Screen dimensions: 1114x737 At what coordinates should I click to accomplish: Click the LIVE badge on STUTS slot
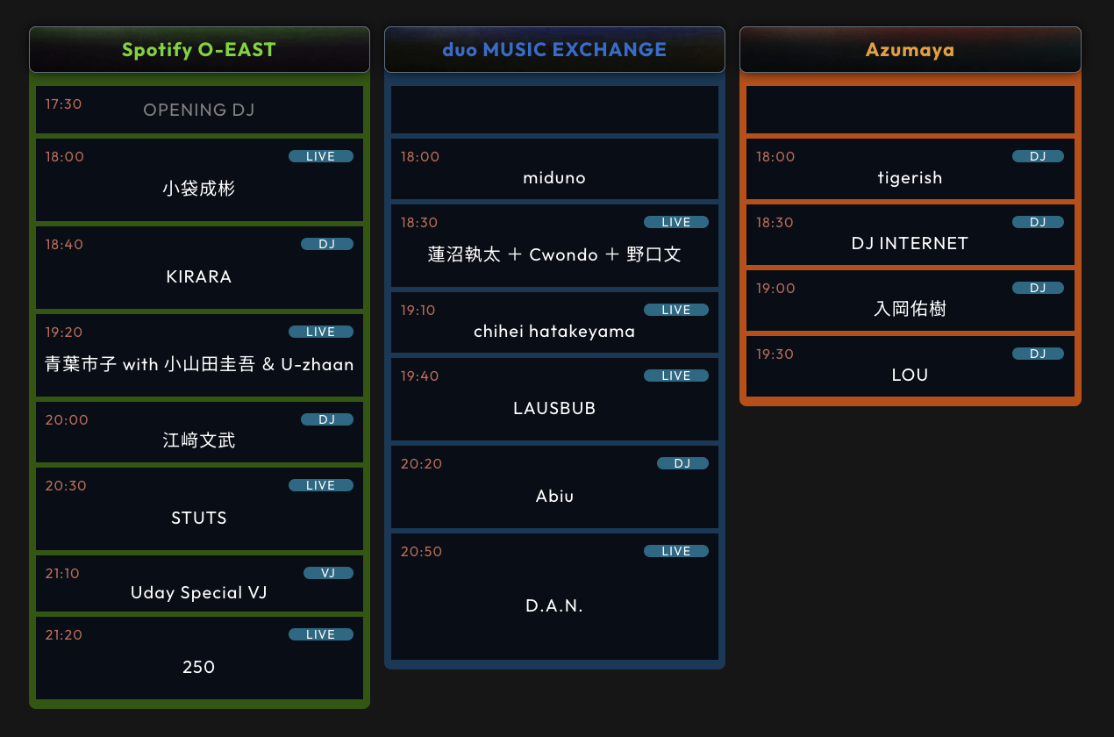coord(320,485)
